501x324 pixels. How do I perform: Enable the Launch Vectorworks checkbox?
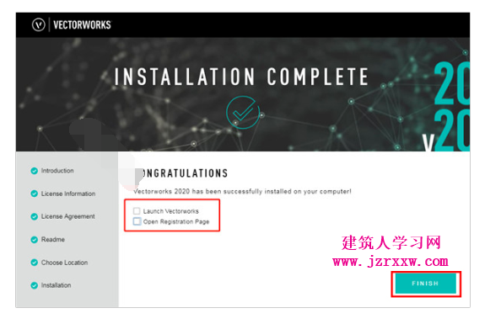(x=137, y=210)
